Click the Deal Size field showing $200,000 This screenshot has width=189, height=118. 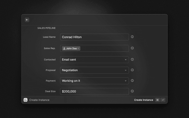coord(94,91)
